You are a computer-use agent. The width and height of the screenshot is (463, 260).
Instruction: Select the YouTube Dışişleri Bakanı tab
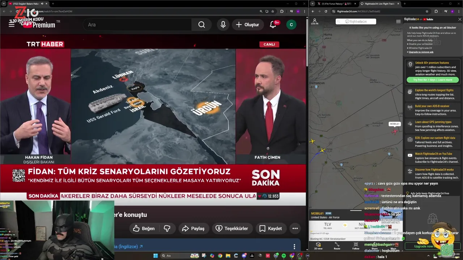29,4
